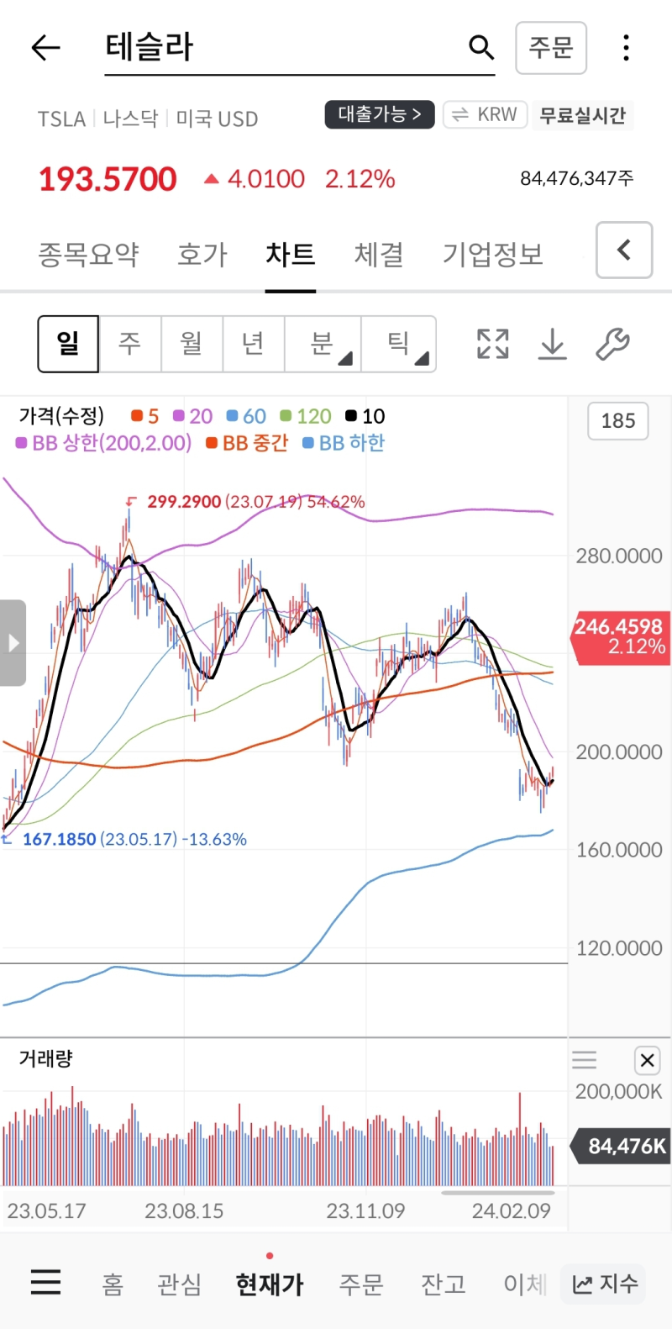The height and width of the screenshot is (1329, 672).
Task: Tap the 185 candle count box
Action: [x=618, y=420]
